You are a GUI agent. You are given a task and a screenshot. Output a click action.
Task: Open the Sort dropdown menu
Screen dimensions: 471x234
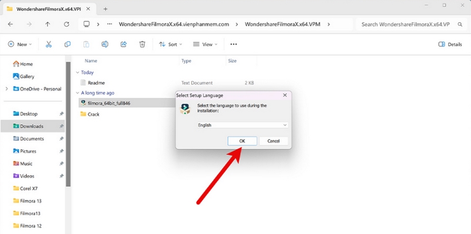(x=170, y=45)
